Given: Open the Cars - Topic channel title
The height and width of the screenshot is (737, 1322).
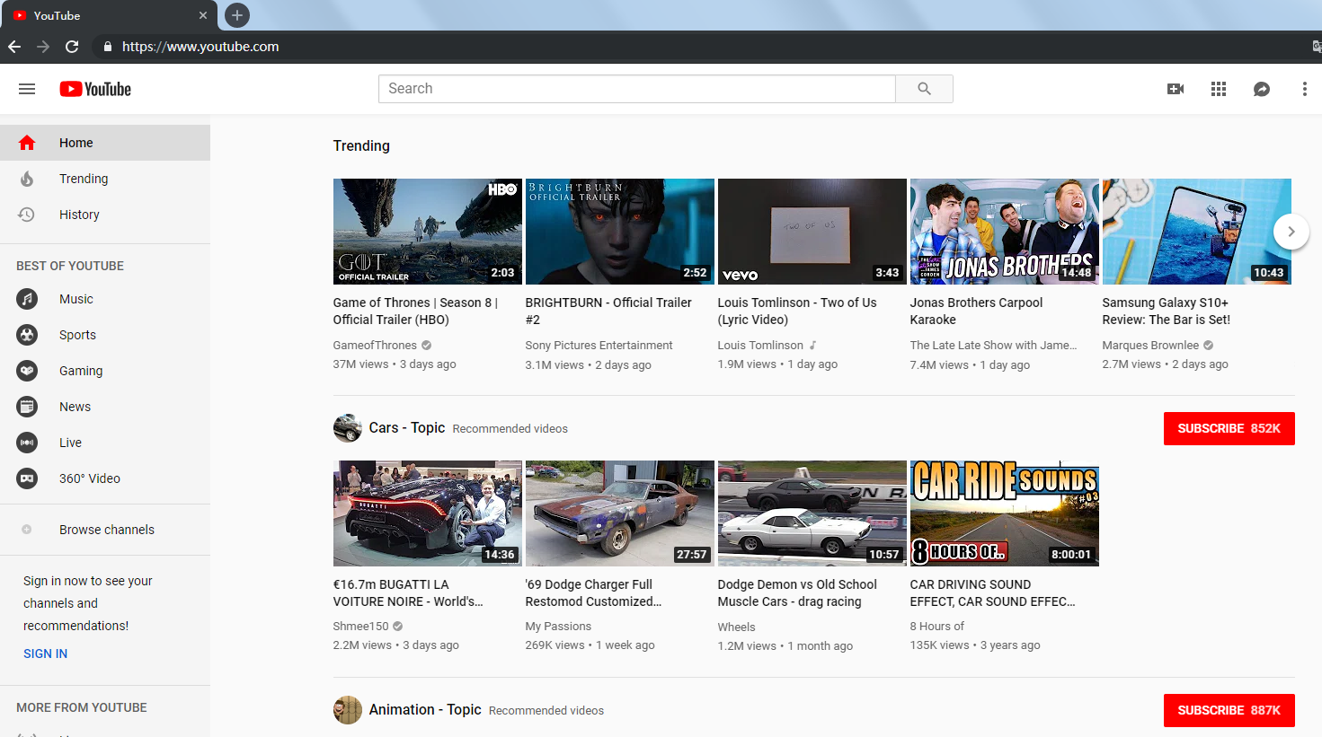Looking at the screenshot, I should point(407,428).
